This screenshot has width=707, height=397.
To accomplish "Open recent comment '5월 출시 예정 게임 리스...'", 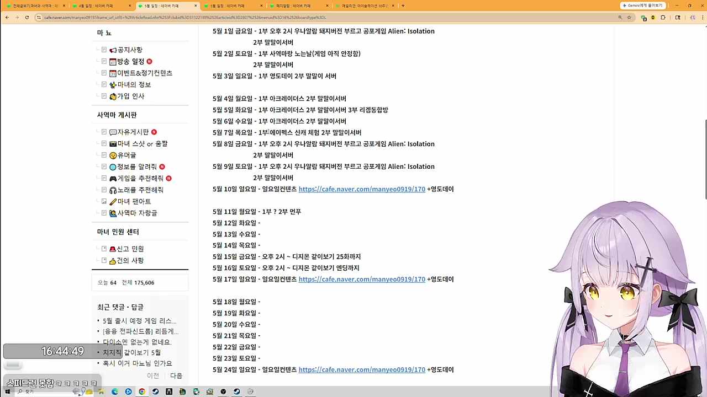I will [140, 321].
